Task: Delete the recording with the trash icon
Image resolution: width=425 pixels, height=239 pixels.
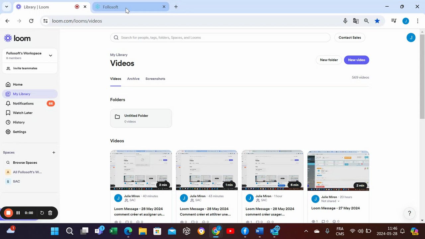Action: pyautogui.click(x=50, y=213)
